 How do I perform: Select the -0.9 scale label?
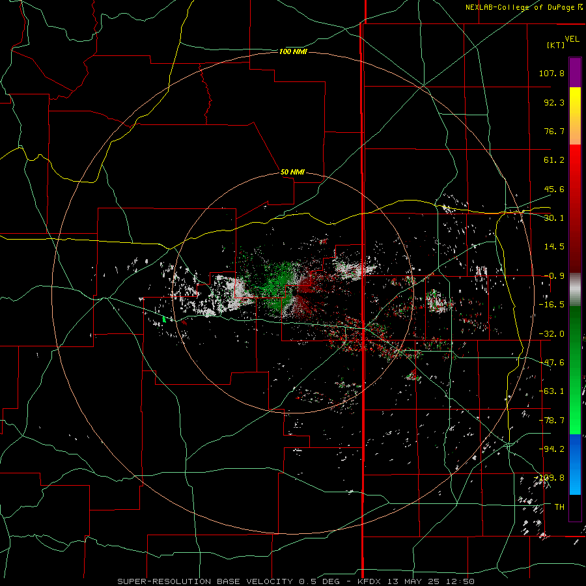tap(554, 276)
